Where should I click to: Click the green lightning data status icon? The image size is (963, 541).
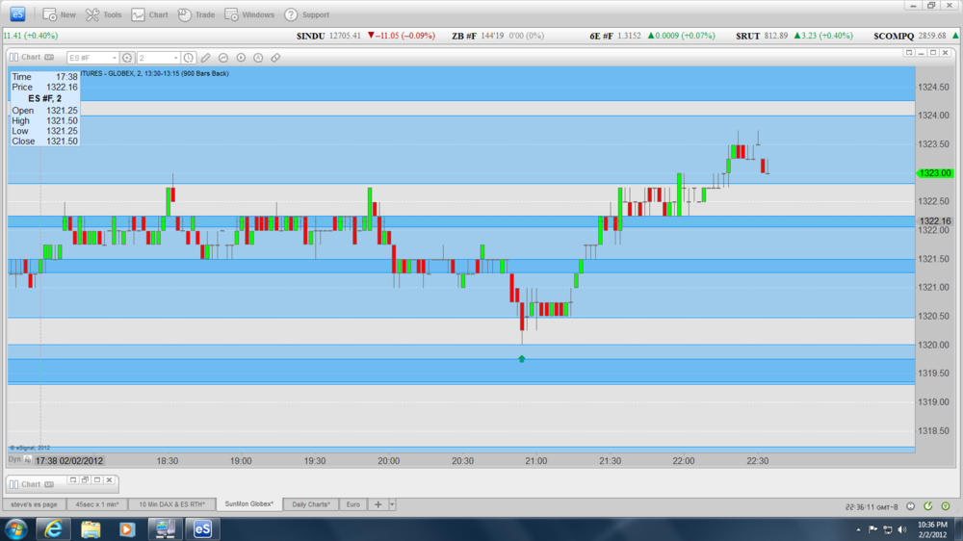click(x=928, y=506)
